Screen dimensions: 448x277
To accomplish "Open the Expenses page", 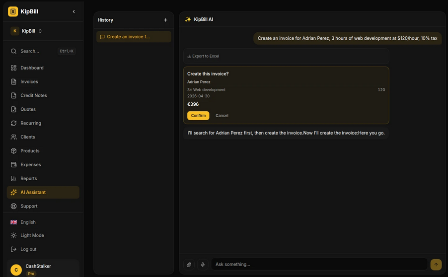I will pos(43,165).
